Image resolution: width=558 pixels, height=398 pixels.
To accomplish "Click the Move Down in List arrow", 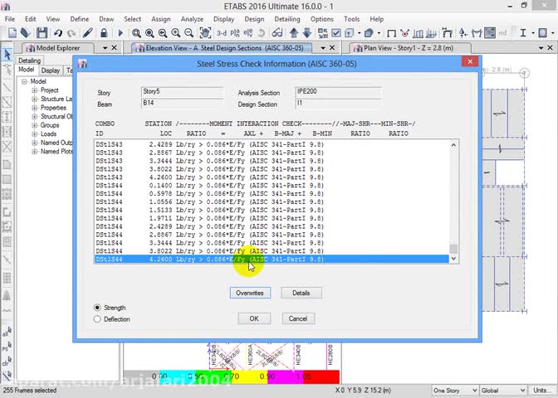I will [307, 33].
